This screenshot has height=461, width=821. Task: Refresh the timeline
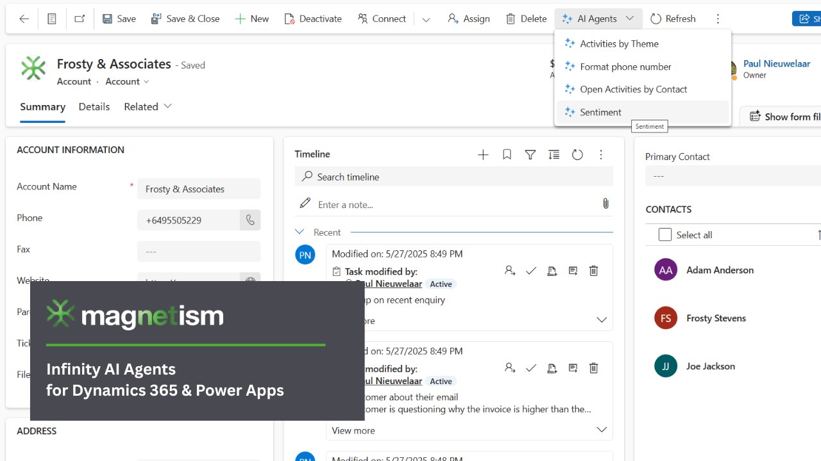pyautogui.click(x=577, y=154)
